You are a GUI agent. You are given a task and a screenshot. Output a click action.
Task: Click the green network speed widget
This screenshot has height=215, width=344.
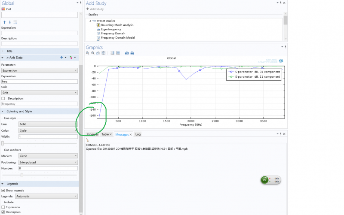[270, 180]
